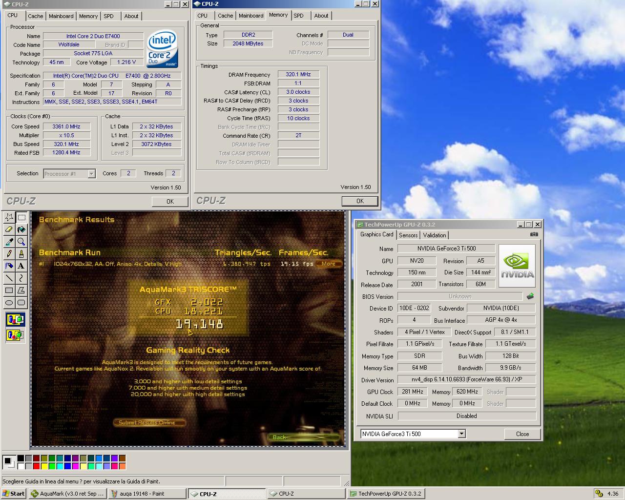The height and width of the screenshot is (500, 625).
Task: Click the AquaMark total score 19,148
Action: [x=199, y=324]
